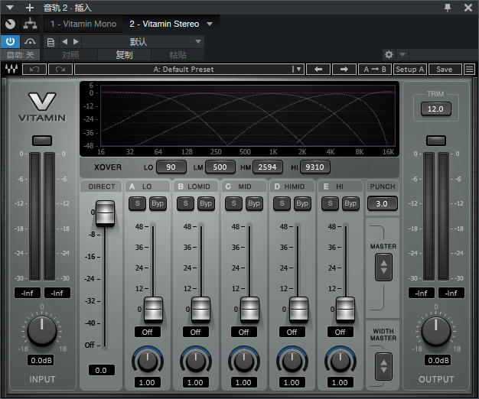
Task: Click the E HI width knob
Action: coord(341,362)
